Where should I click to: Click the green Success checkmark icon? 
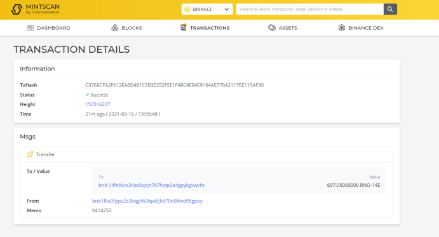pos(87,95)
